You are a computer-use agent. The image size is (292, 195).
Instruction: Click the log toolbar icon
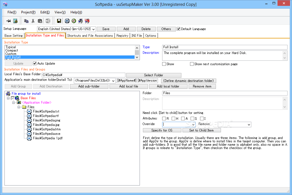pyautogui.click(x=87, y=21)
